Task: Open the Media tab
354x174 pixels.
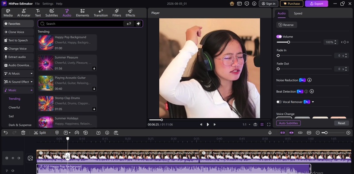Action: [8, 13]
